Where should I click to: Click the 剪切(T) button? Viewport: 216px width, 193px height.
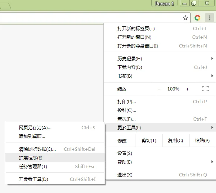coord(149,141)
